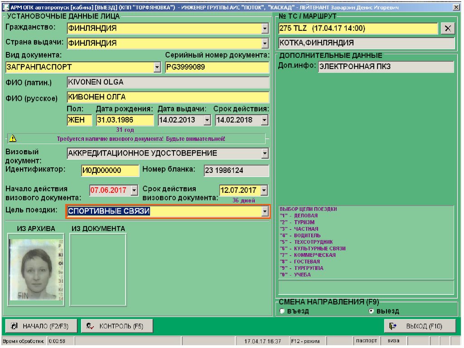Select the въезд radio button
The width and height of the screenshot is (464, 348).
click(282, 311)
